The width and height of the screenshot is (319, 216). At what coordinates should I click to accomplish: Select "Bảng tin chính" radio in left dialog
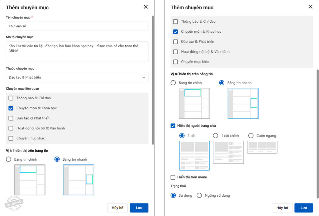(9, 159)
